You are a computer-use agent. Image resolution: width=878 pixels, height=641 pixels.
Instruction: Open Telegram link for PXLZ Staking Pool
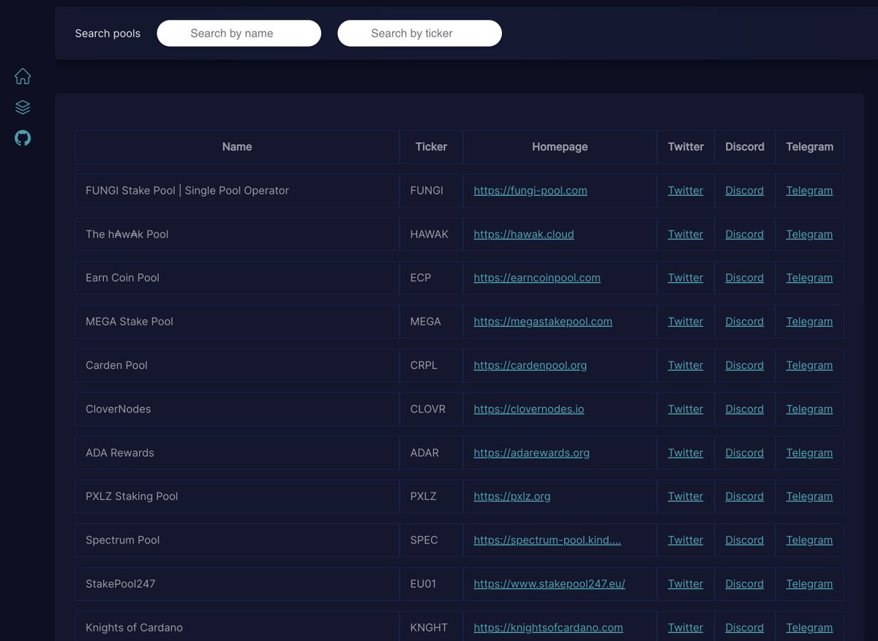click(809, 496)
